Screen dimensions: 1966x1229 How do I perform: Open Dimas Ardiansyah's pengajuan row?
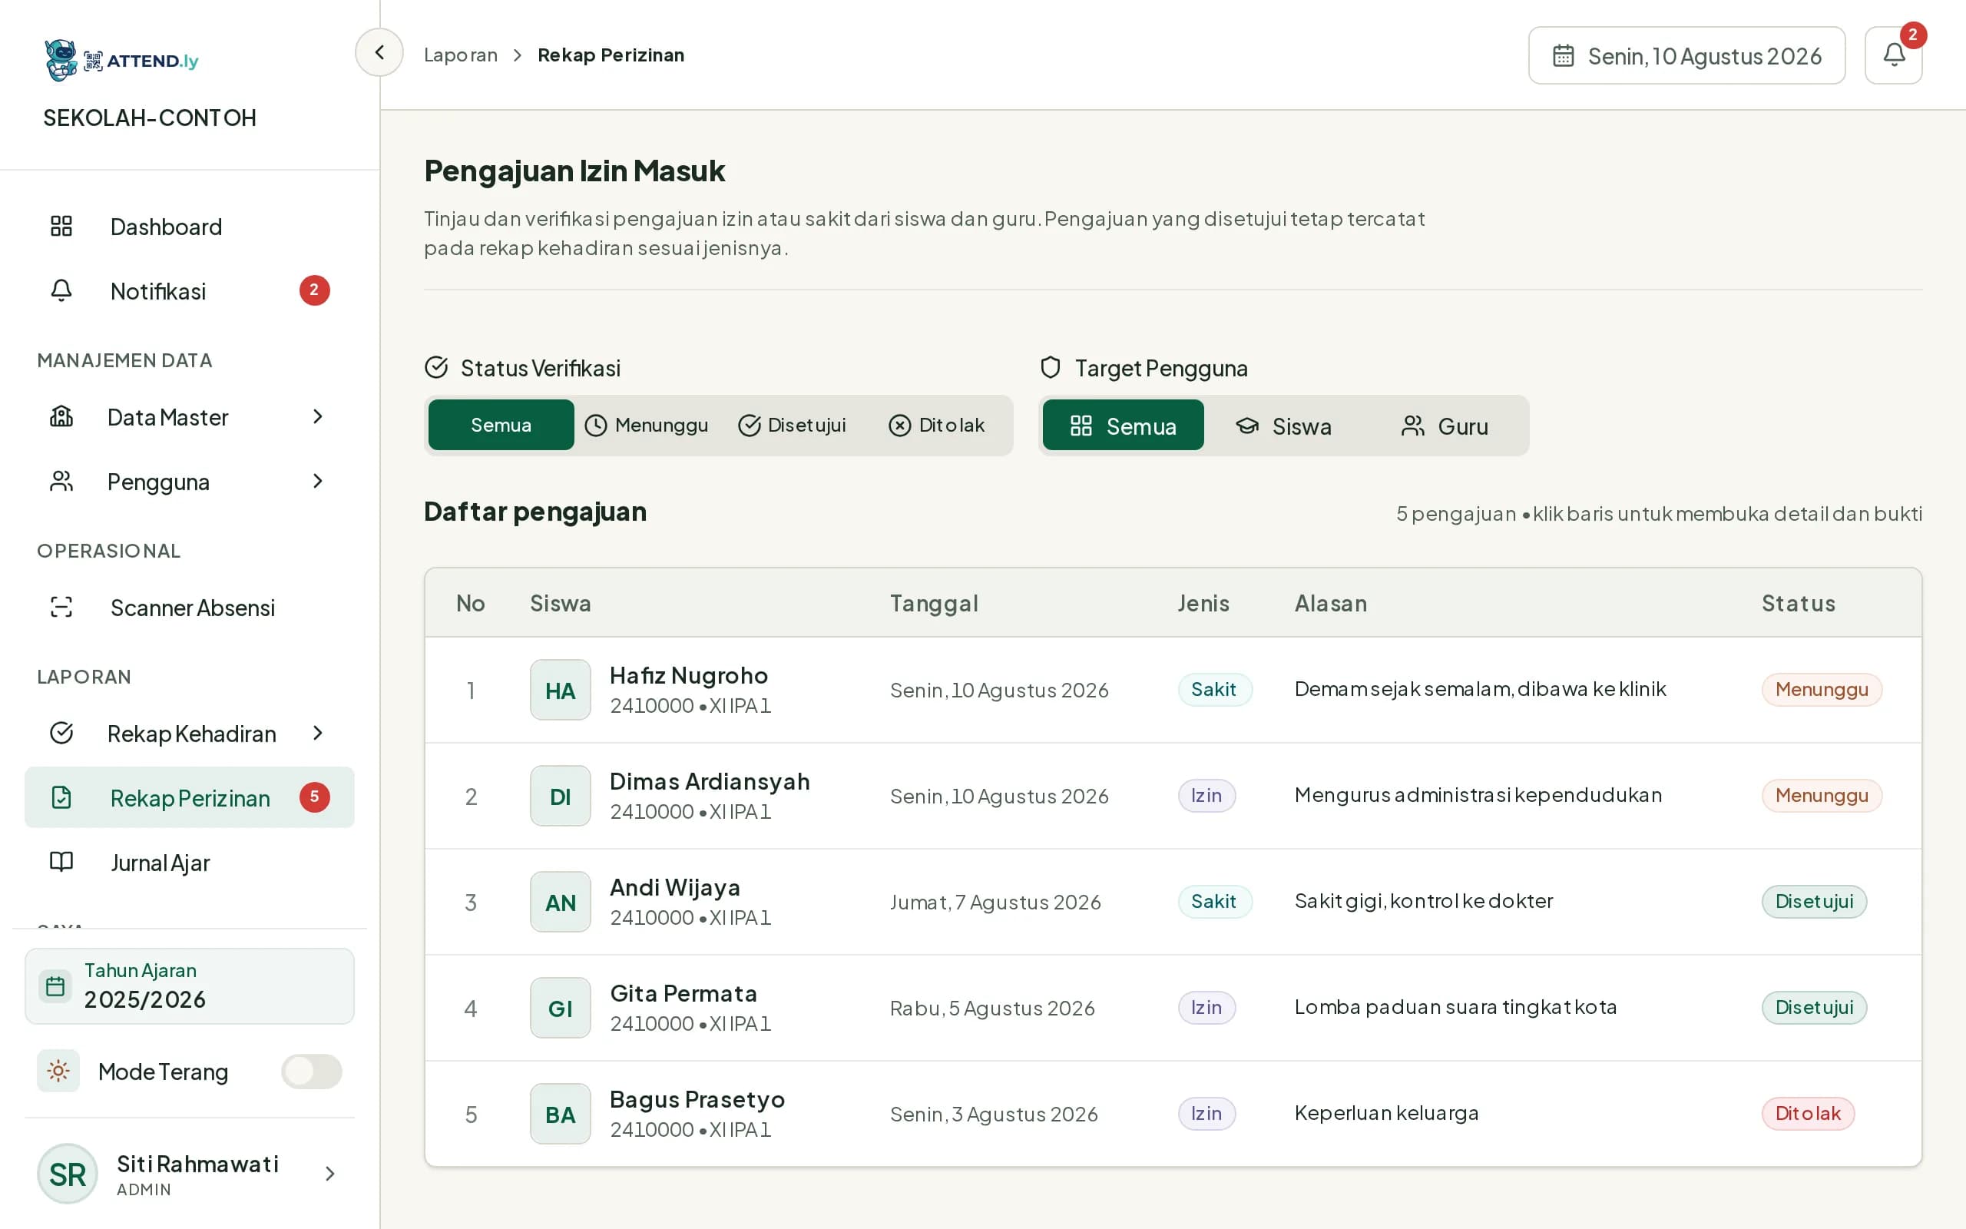point(1173,796)
